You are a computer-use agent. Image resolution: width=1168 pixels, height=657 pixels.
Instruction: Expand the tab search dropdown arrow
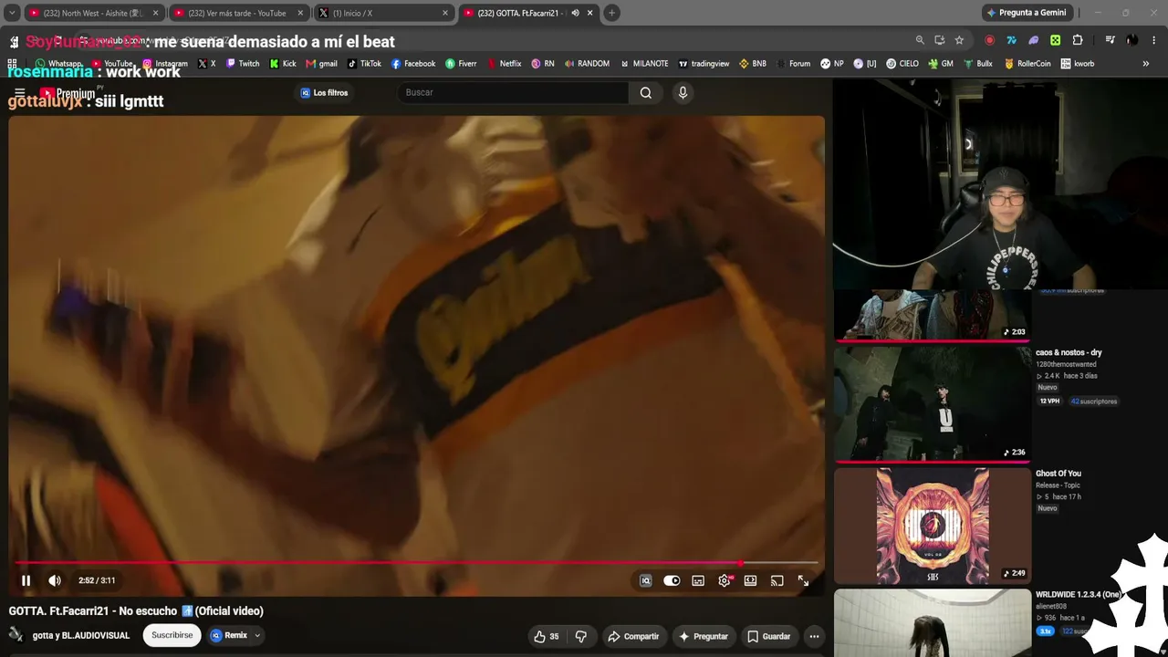pos(12,13)
